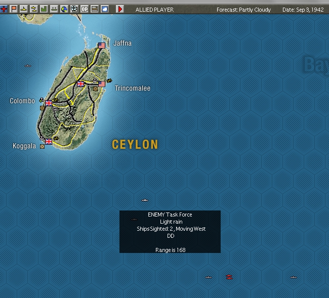Click the globe toolbar icon
The height and width of the screenshot is (298, 329).
[64, 9]
